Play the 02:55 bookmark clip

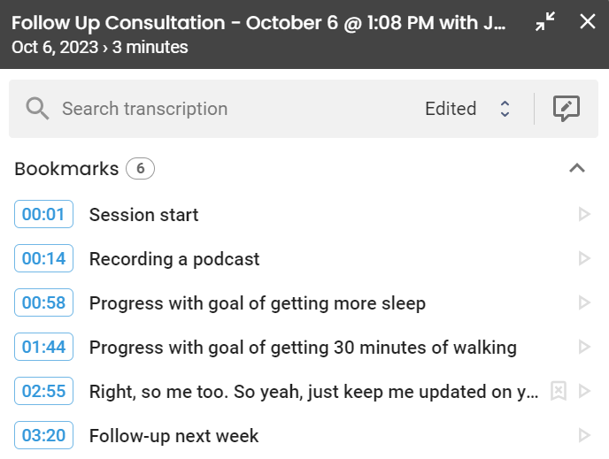(584, 391)
